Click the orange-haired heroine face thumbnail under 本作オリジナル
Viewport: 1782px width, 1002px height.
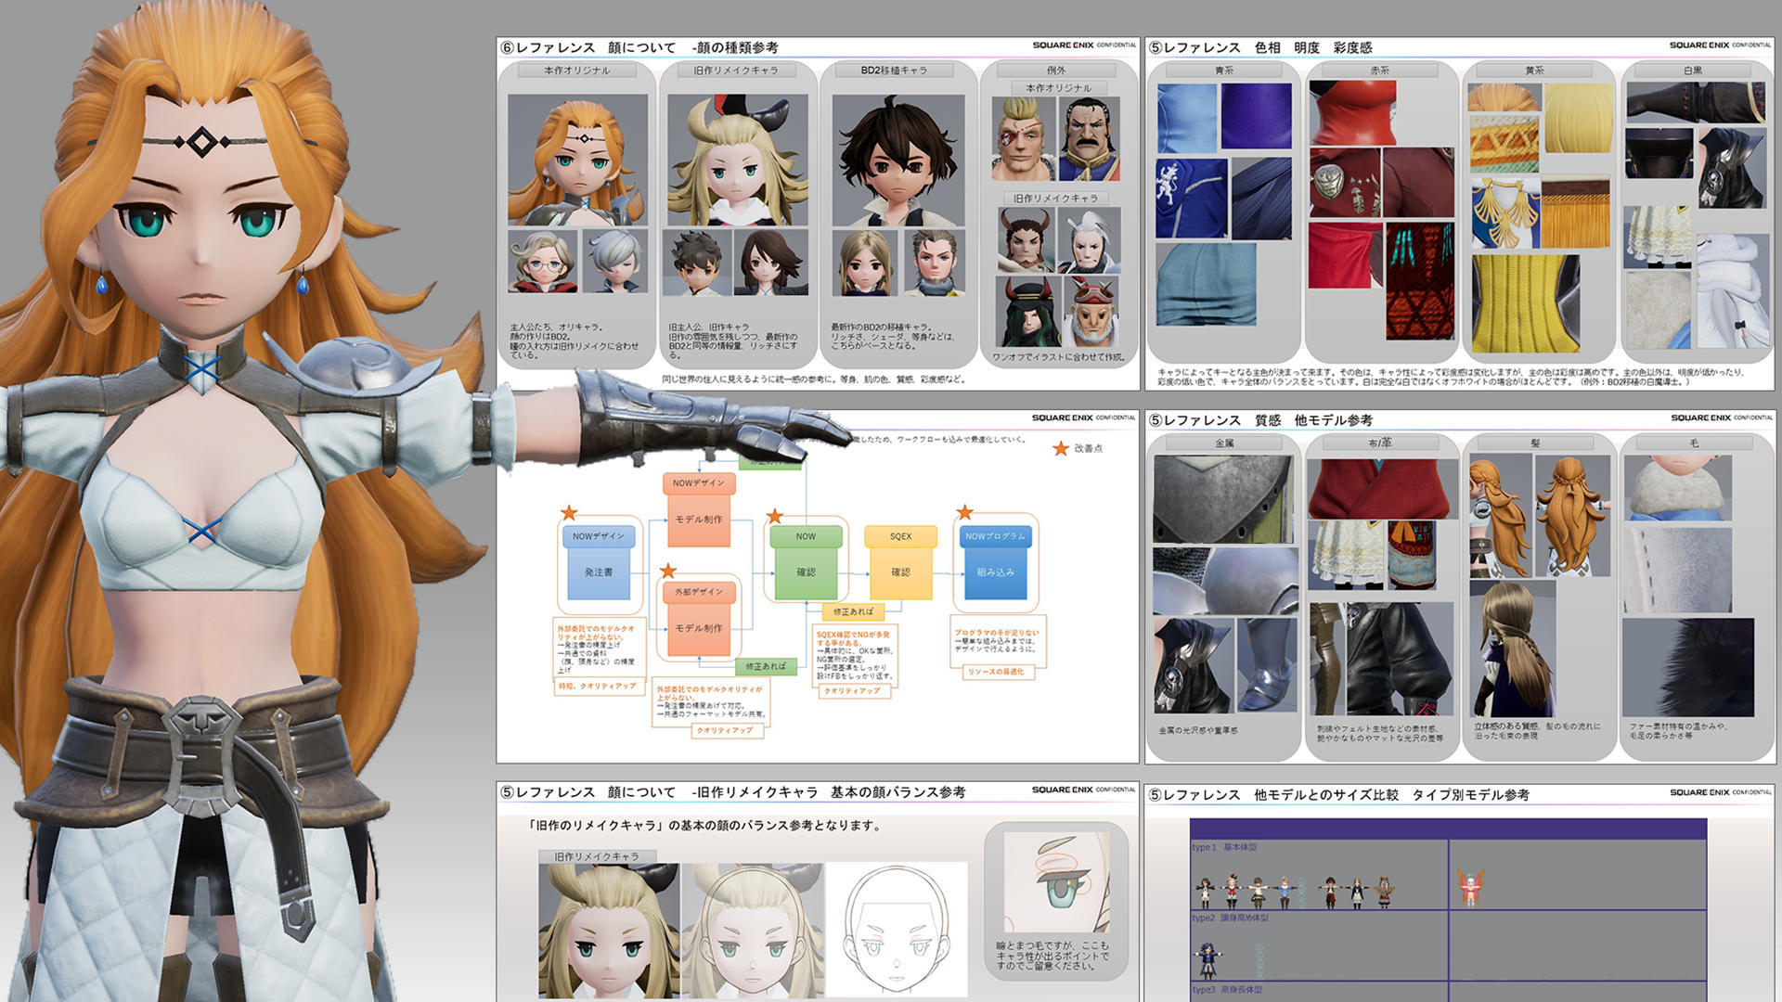tap(577, 160)
